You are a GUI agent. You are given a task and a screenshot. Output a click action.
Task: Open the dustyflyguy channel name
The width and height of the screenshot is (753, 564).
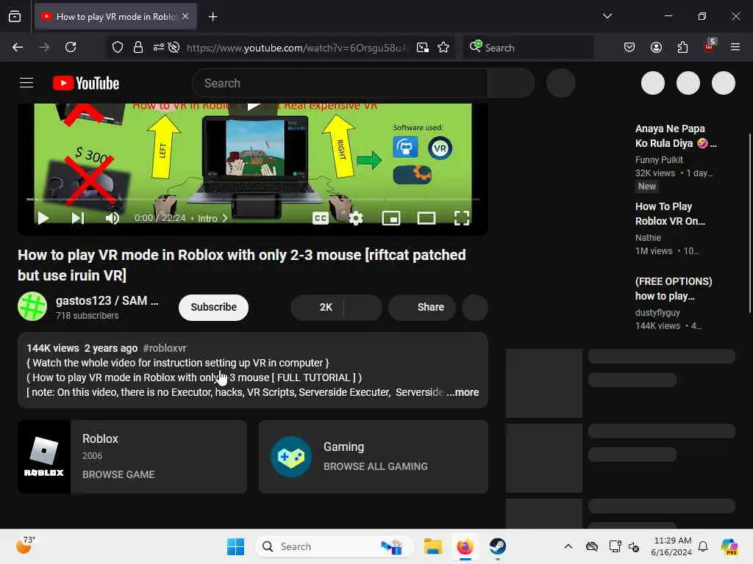coord(657,312)
